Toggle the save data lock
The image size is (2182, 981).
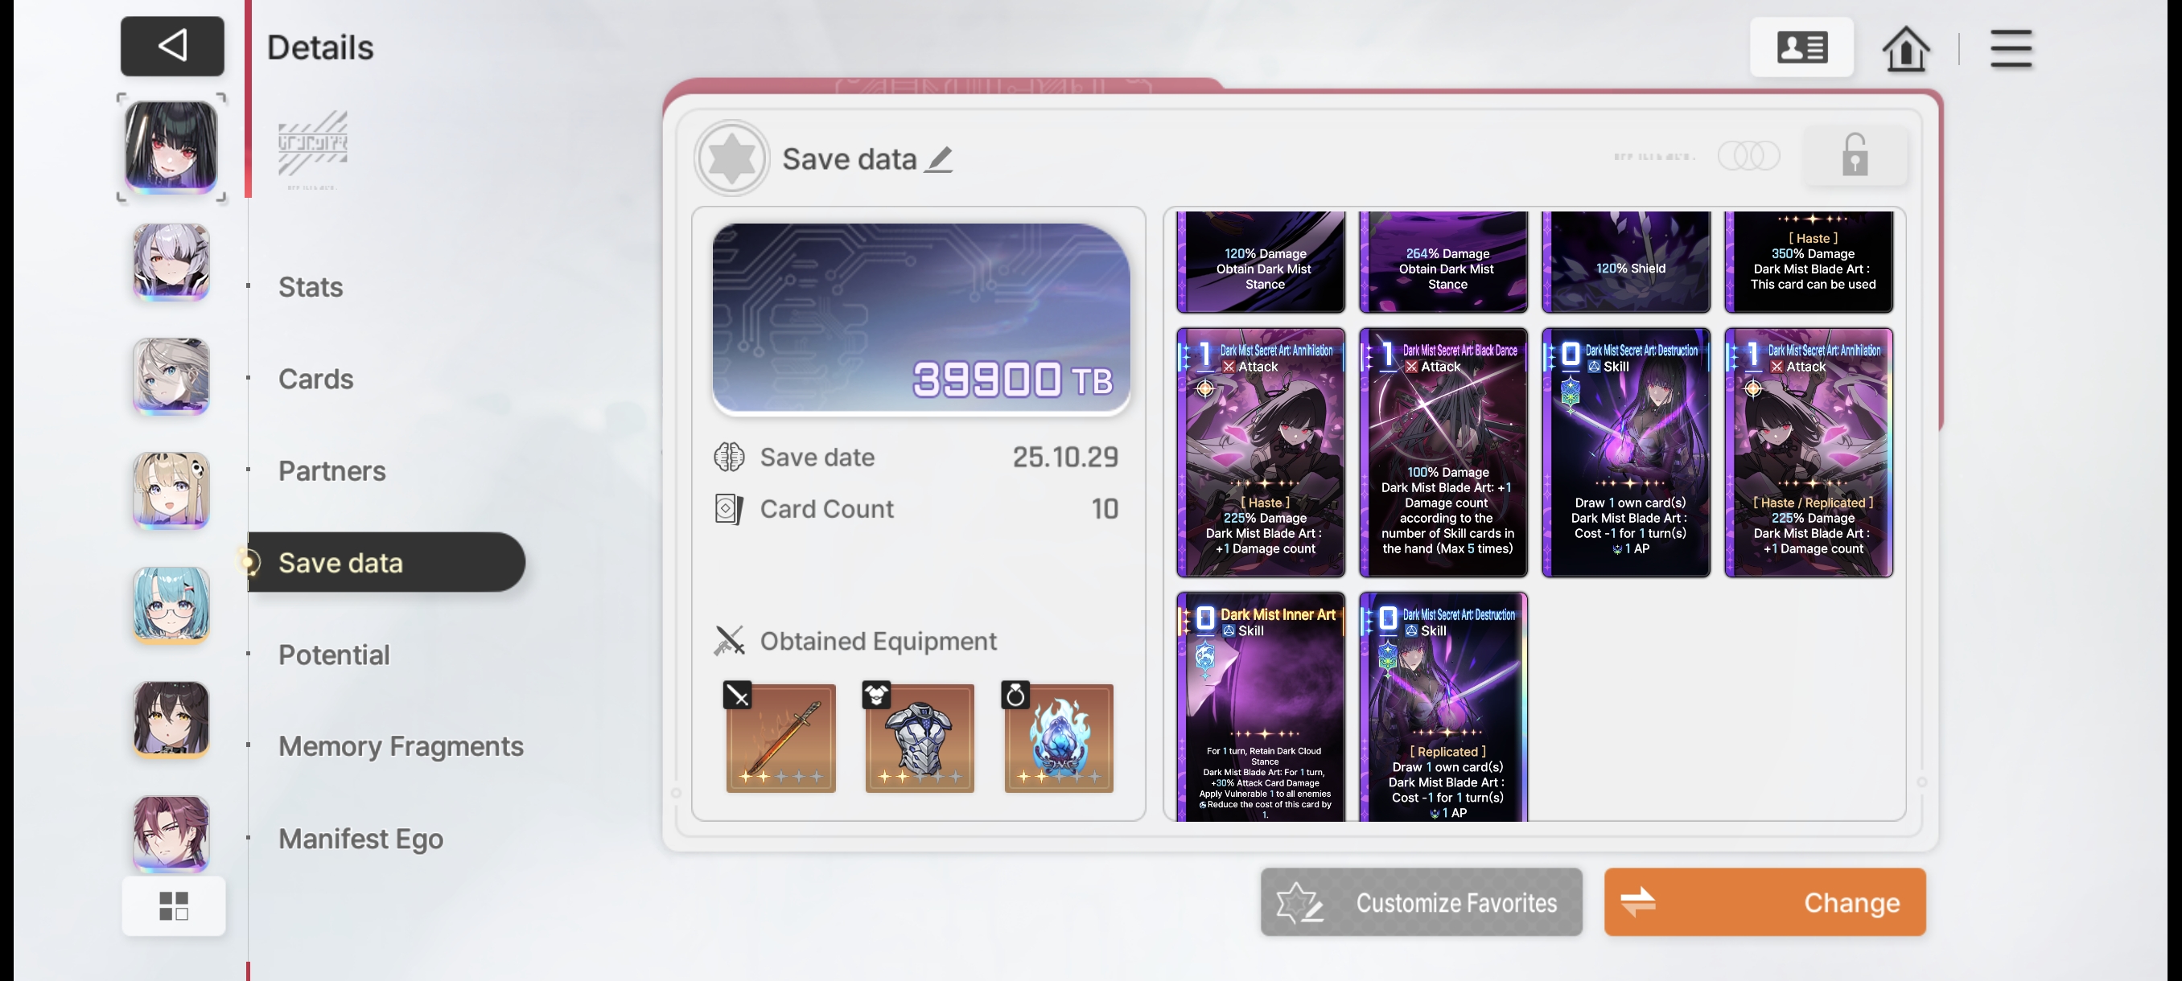1855,155
